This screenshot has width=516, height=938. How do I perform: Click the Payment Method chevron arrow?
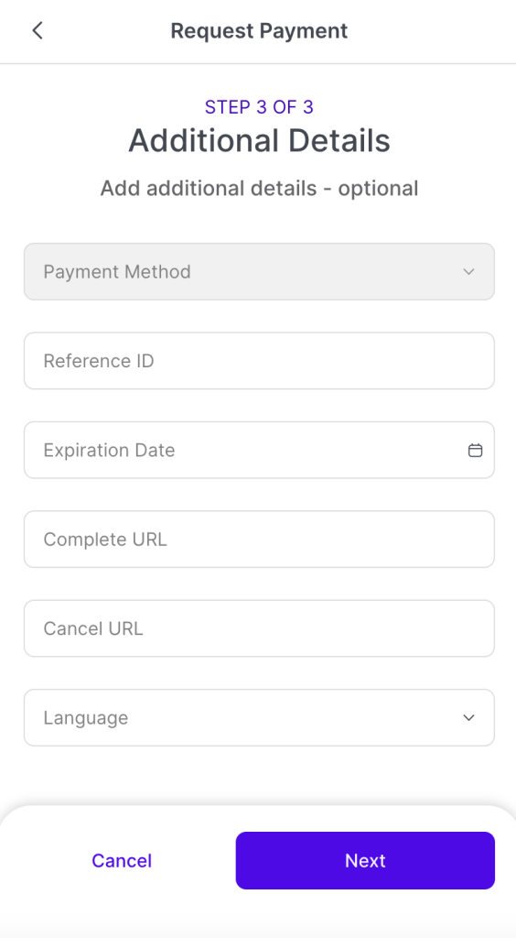pyautogui.click(x=468, y=271)
